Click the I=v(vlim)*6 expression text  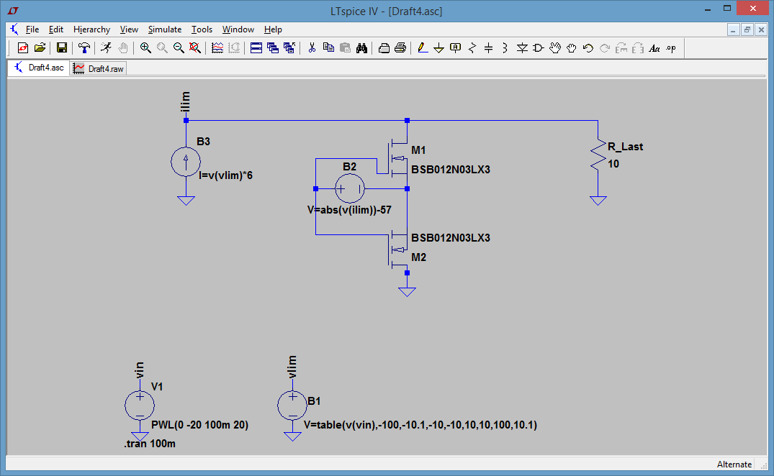click(225, 175)
